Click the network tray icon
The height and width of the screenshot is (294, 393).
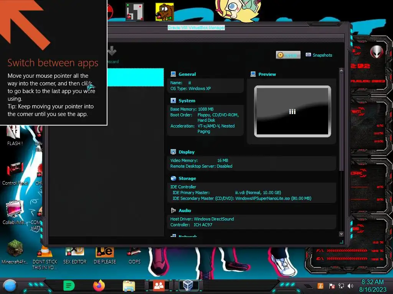(x=341, y=286)
